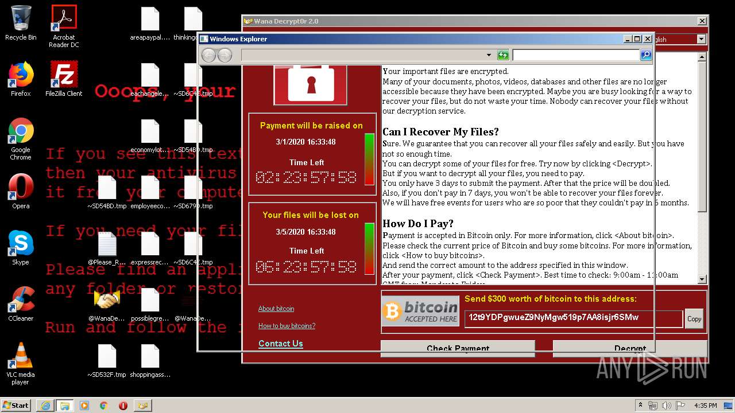
Task: Open Windows Media Player from taskbar
Action: [84, 406]
